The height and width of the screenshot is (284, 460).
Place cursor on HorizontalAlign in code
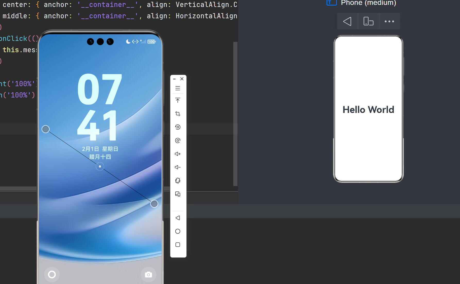pos(206,16)
